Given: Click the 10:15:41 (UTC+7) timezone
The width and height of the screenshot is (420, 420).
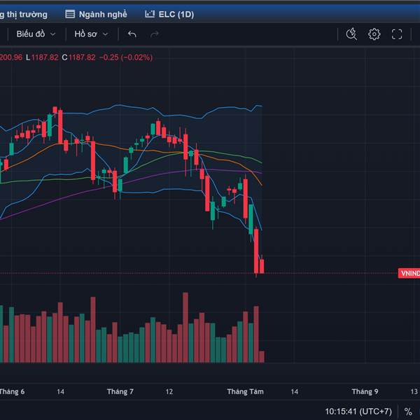Looking at the screenshot, I should (358, 412).
